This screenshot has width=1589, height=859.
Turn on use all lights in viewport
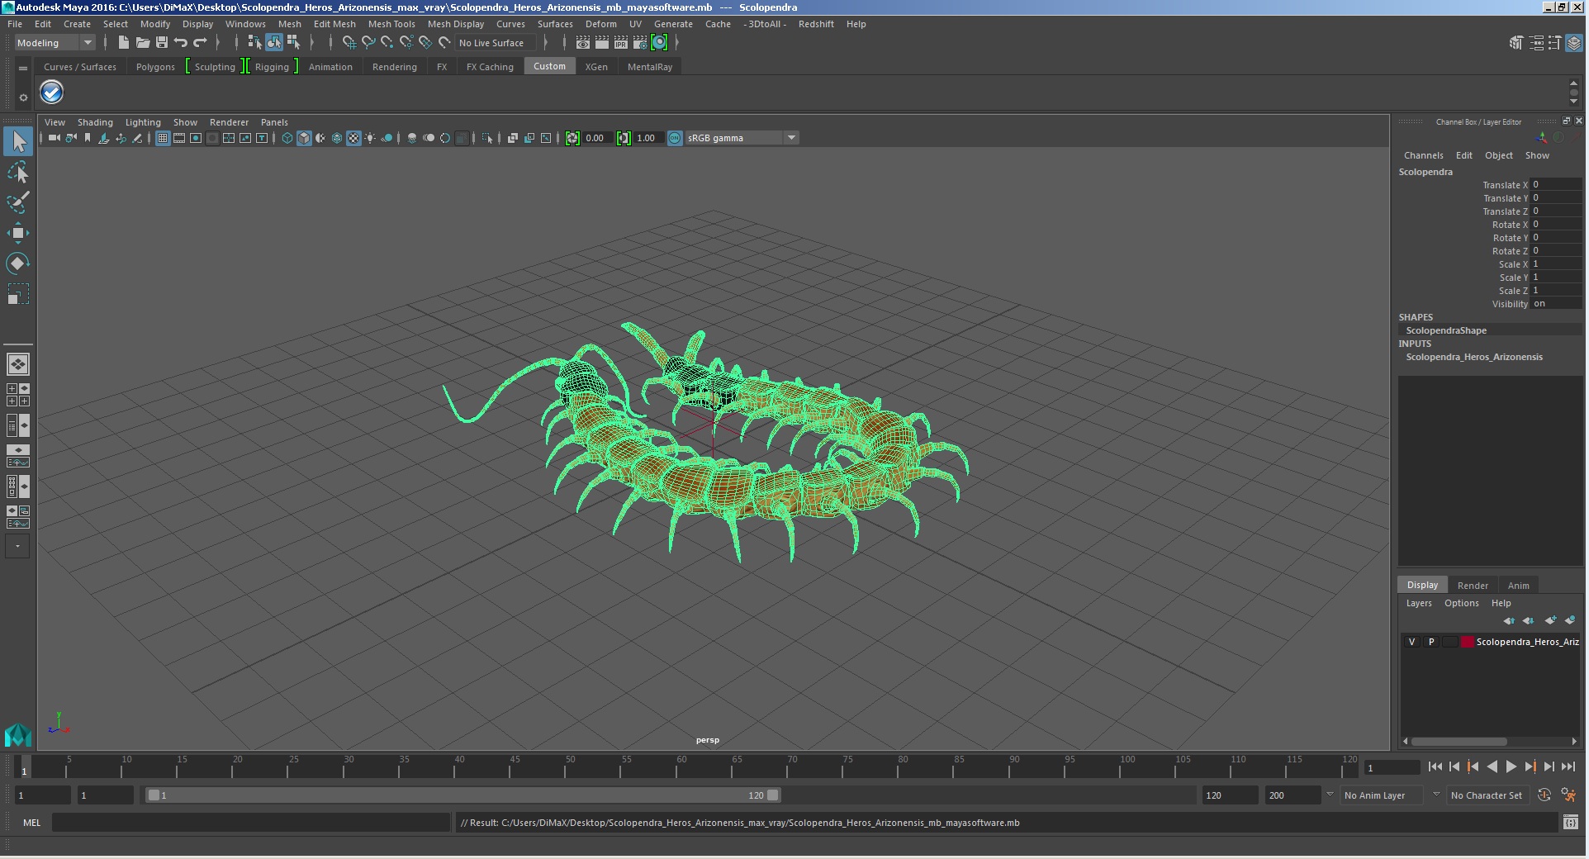tap(370, 138)
